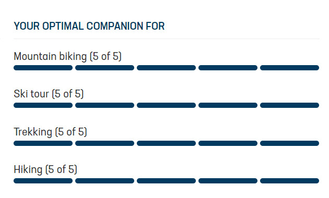Click second rating segment under Hiking

[x=104, y=181]
